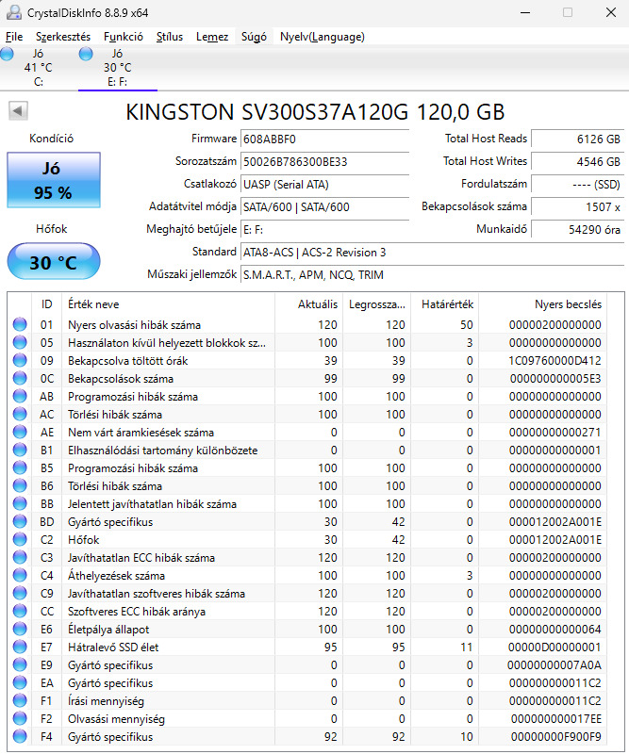Select disk E: F: status orb at 30 °C

86,54
